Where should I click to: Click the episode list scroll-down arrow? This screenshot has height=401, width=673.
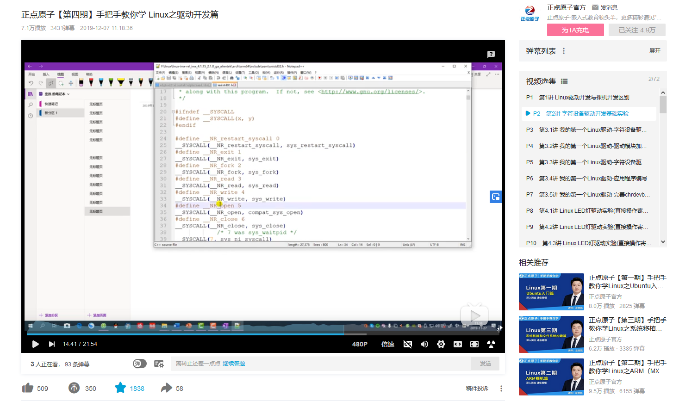pos(663,241)
